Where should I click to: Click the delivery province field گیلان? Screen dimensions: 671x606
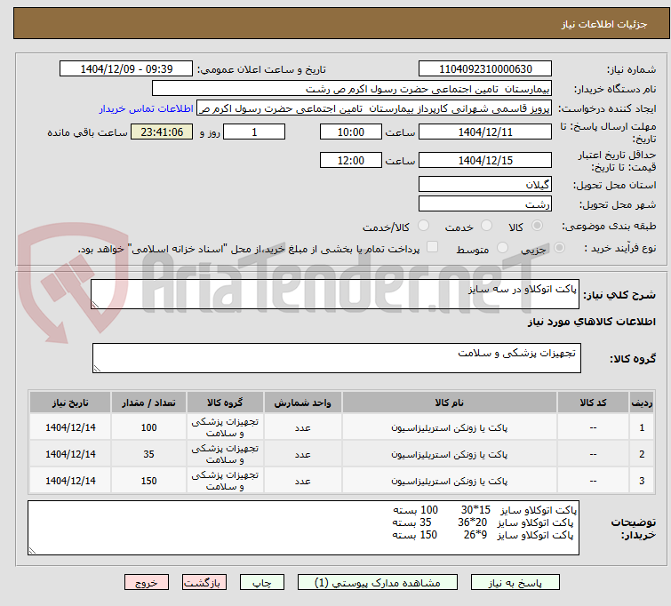click(x=485, y=185)
